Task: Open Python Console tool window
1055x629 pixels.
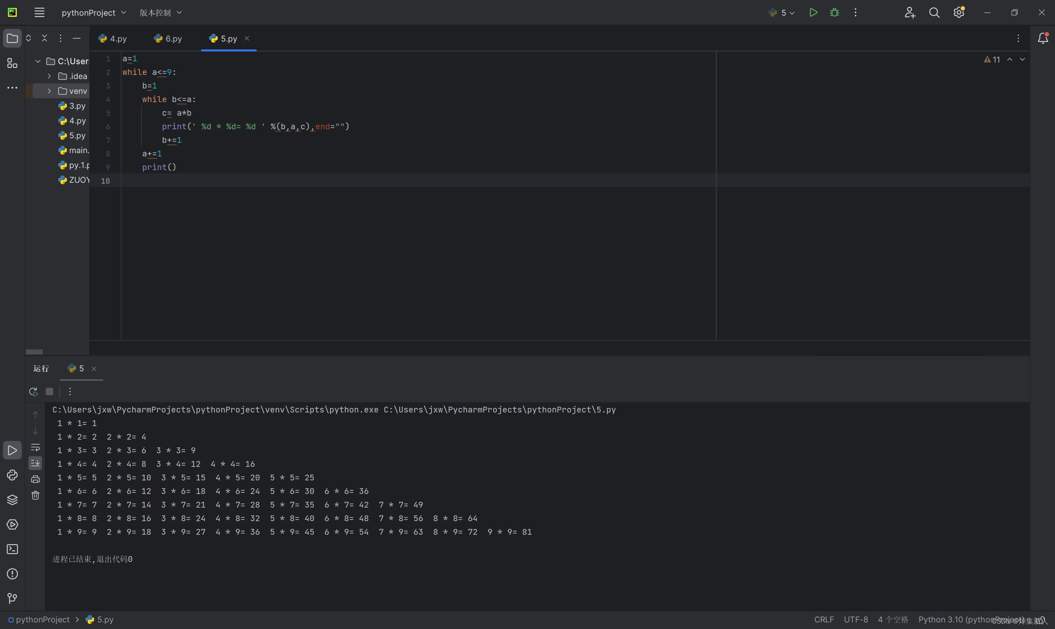Action: pyautogui.click(x=12, y=475)
